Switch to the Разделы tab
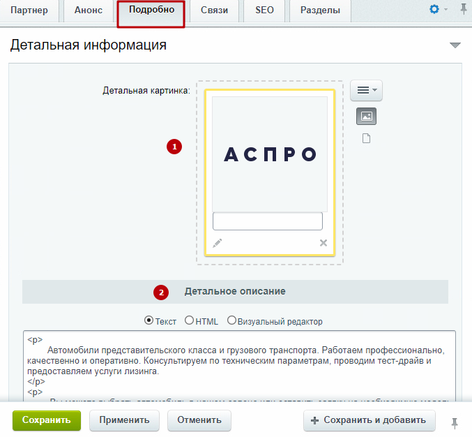This screenshot has width=472, height=437. [320, 10]
